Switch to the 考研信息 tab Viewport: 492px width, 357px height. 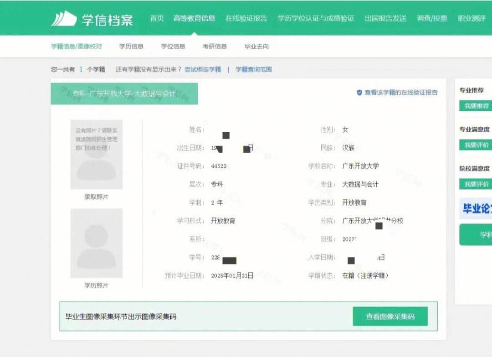pos(215,46)
